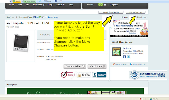Click the Make Changes button
The width and height of the screenshot is (169, 100).
click(135, 12)
